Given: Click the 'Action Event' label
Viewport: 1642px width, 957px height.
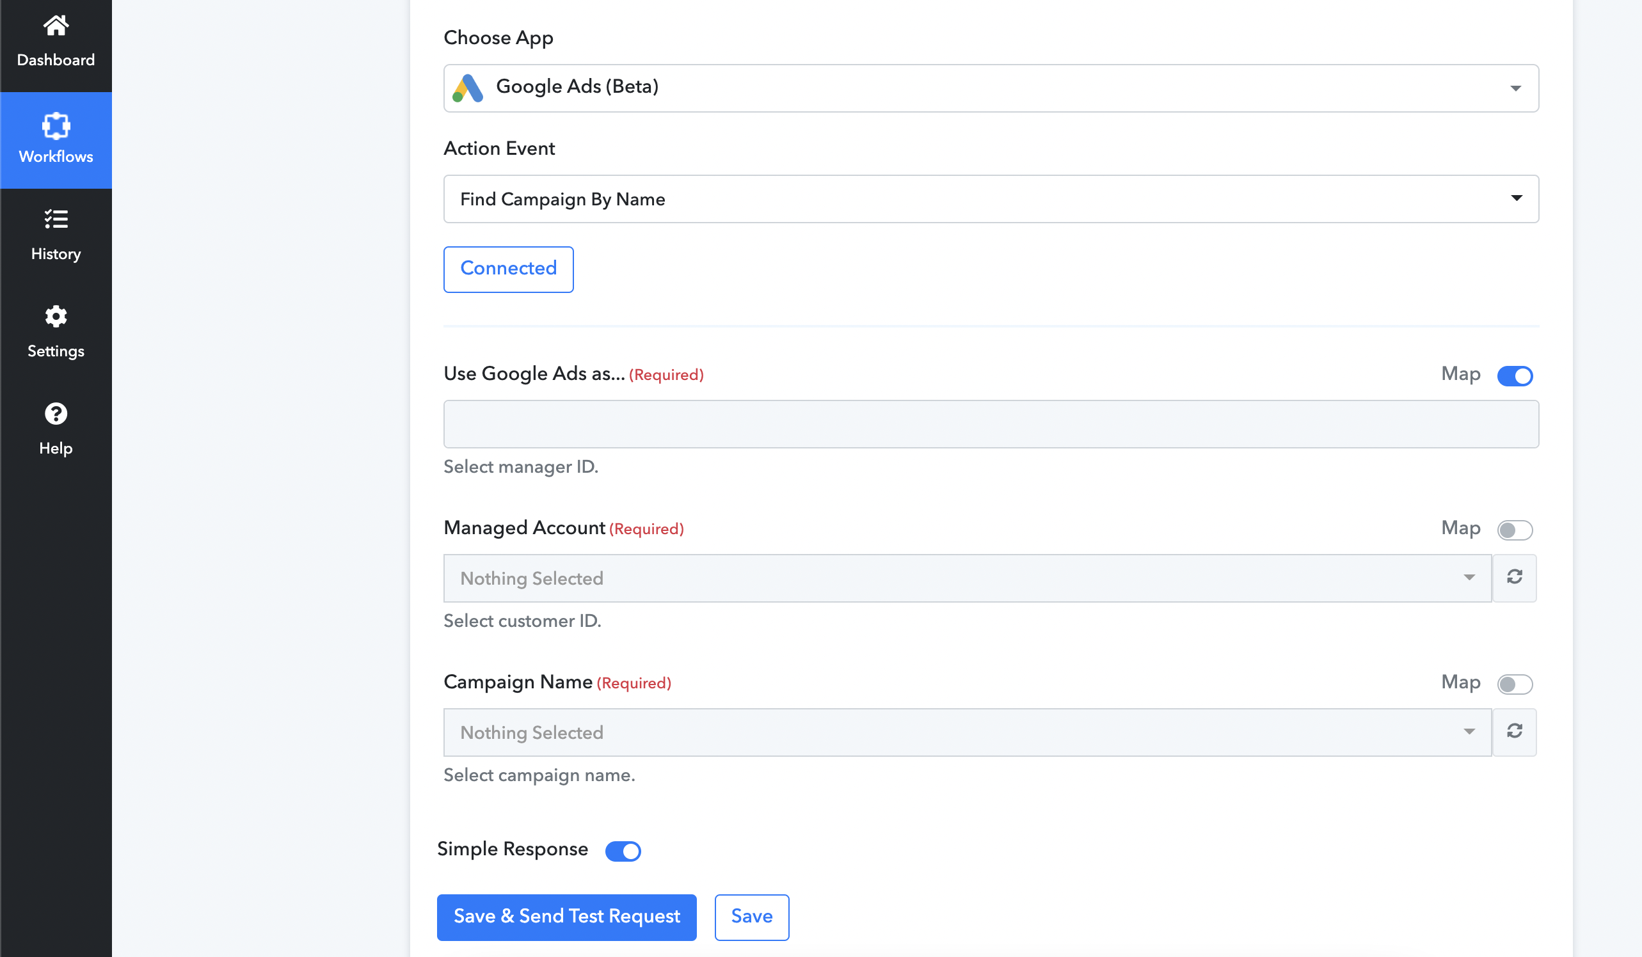Looking at the screenshot, I should tap(499, 148).
